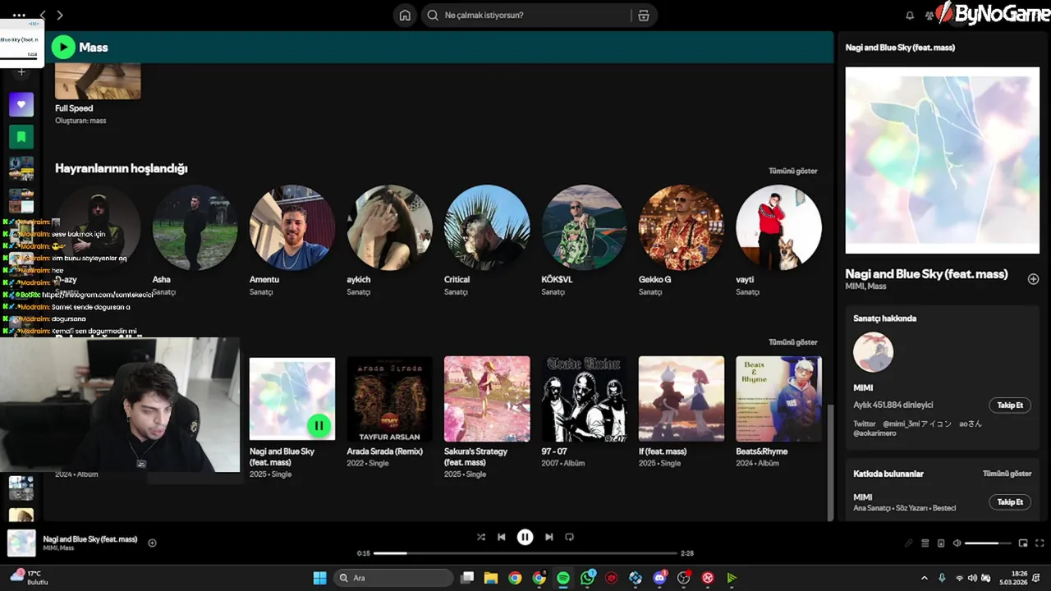The image size is (1051, 591).
Task: Expand system tray hidden icons chevron
Action: pyautogui.click(x=925, y=578)
